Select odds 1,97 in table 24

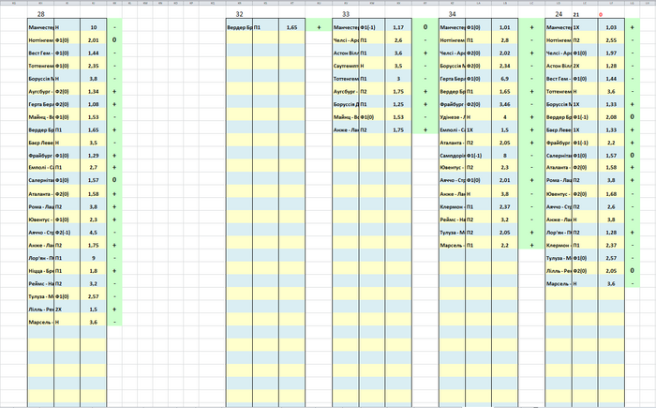(x=611, y=53)
